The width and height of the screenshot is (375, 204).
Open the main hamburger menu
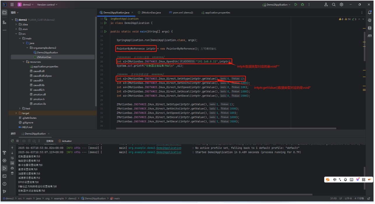[x=12, y=5]
